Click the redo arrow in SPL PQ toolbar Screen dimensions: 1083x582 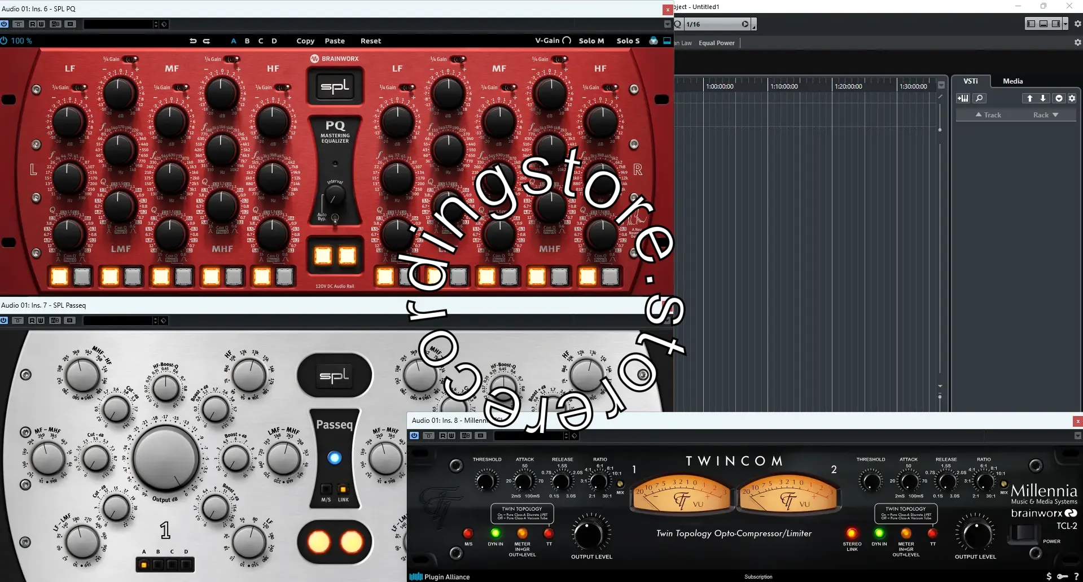[x=207, y=41]
